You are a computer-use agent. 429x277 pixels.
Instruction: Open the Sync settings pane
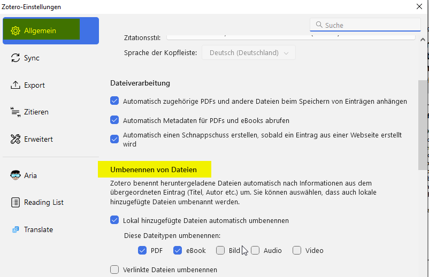point(51,58)
